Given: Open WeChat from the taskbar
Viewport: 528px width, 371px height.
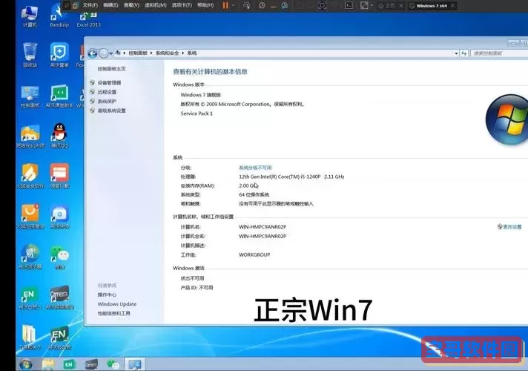Looking at the screenshot, I should pyautogui.click(x=113, y=364).
